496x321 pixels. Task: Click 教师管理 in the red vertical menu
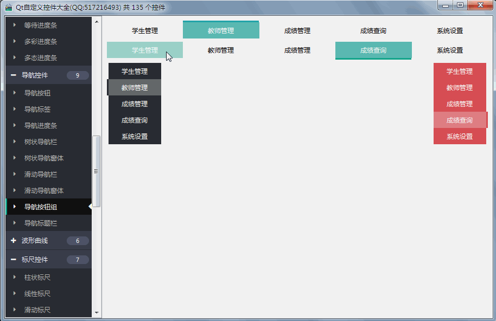coord(460,87)
